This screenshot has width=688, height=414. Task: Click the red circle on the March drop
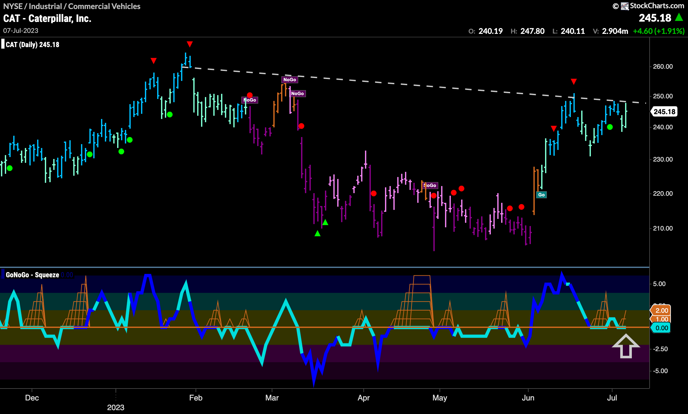pyautogui.click(x=301, y=126)
